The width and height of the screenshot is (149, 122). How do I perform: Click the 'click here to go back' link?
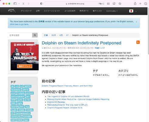click(19, 24)
